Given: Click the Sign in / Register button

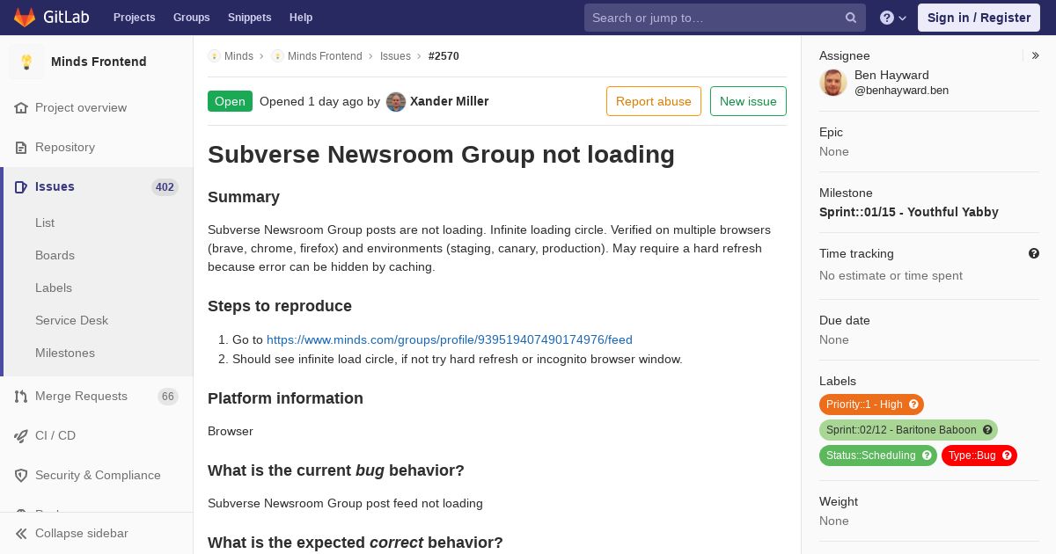Looking at the screenshot, I should click(x=979, y=18).
